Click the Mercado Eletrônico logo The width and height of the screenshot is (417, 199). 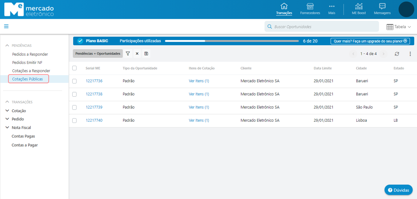click(x=29, y=10)
